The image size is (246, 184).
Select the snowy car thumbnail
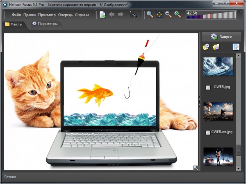(218, 66)
